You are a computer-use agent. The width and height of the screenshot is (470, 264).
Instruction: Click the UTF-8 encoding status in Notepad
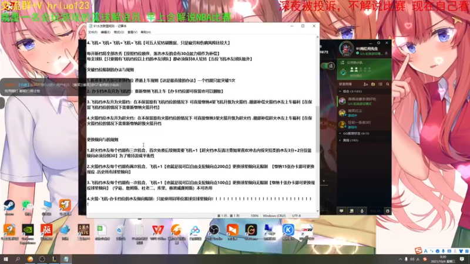tap(297, 215)
